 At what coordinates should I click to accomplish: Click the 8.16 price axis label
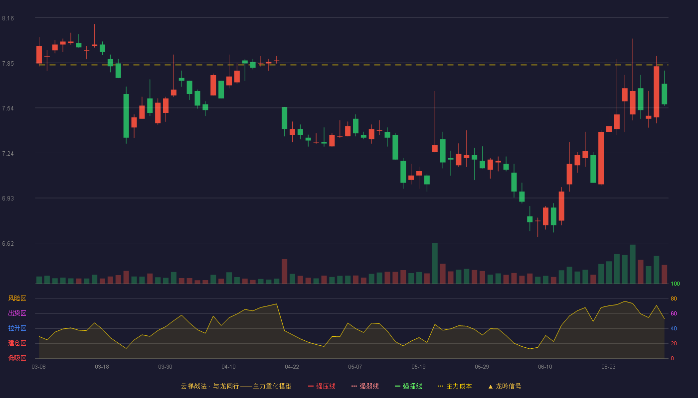[8, 18]
